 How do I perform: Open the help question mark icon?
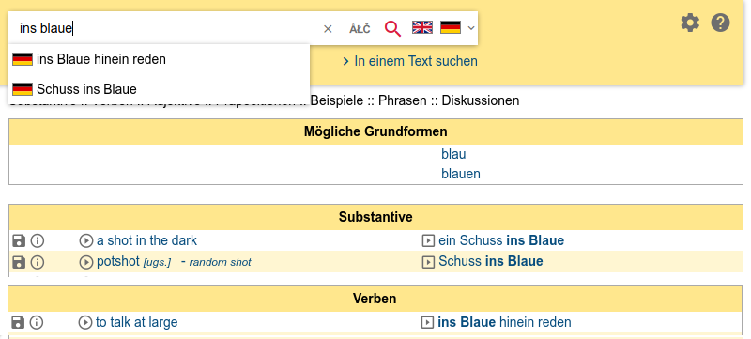click(x=720, y=23)
